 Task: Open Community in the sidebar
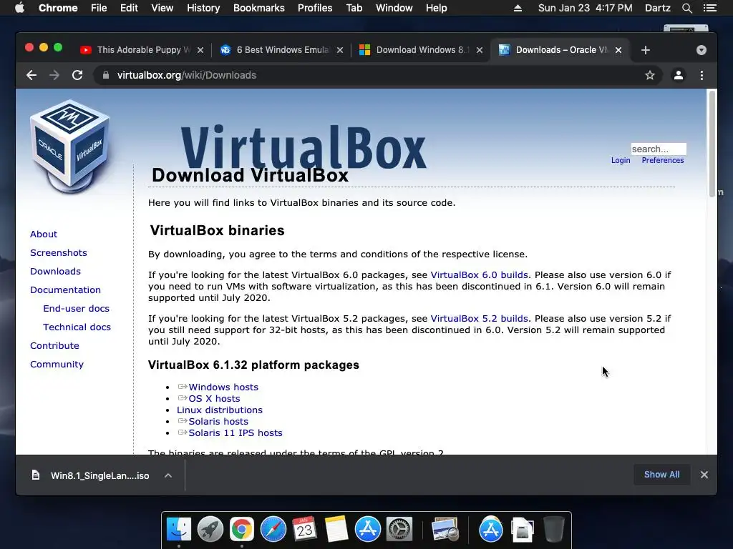[57, 364]
